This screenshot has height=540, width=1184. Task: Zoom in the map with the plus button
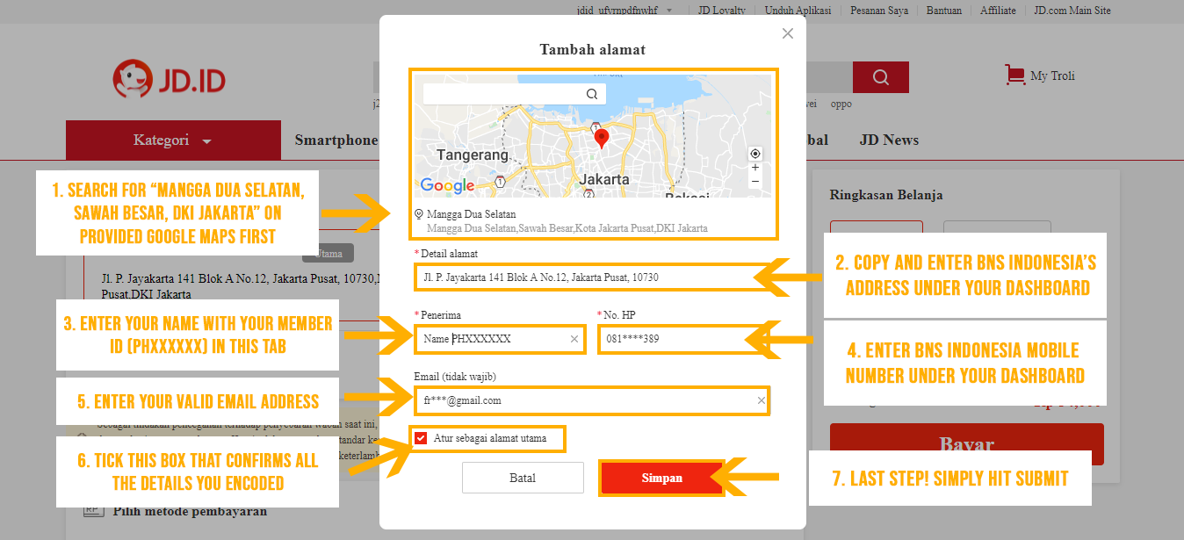click(x=755, y=168)
